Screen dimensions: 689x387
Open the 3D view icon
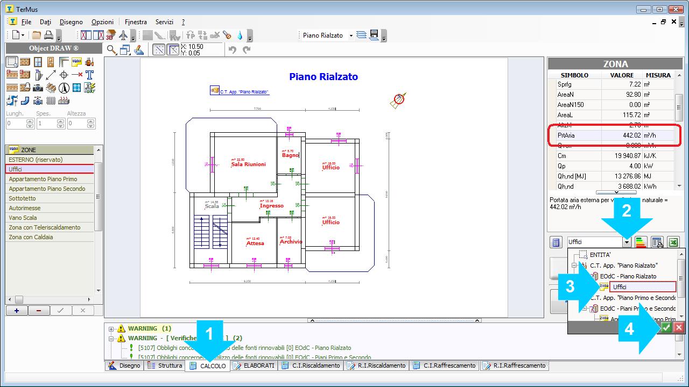click(110, 35)
